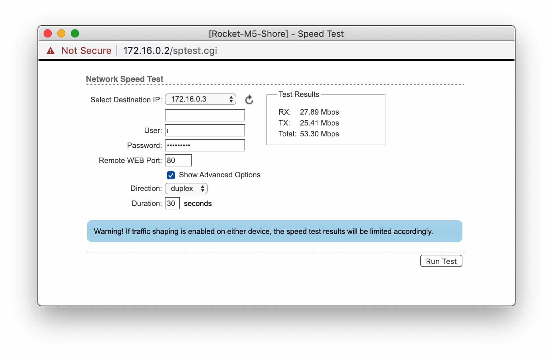Focus the User input field
This screenshot has width=553, height=356.
point(205,131)
